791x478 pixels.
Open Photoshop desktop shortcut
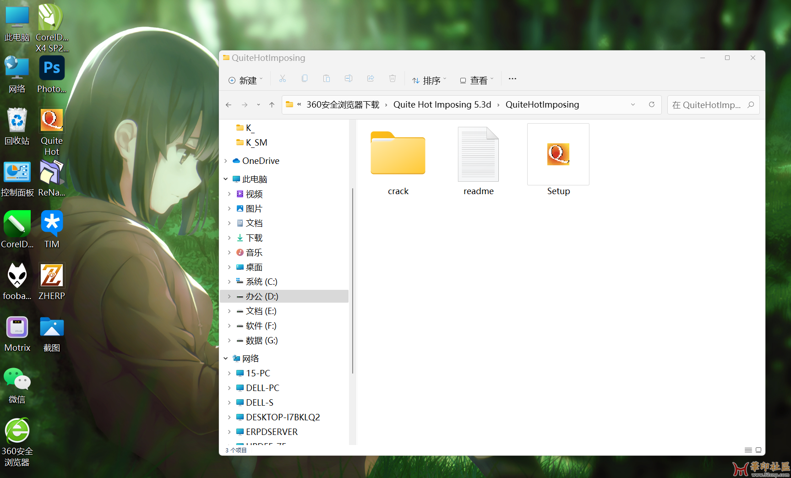pos(52,74)
